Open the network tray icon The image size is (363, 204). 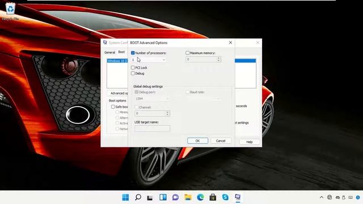click(330, 197)
